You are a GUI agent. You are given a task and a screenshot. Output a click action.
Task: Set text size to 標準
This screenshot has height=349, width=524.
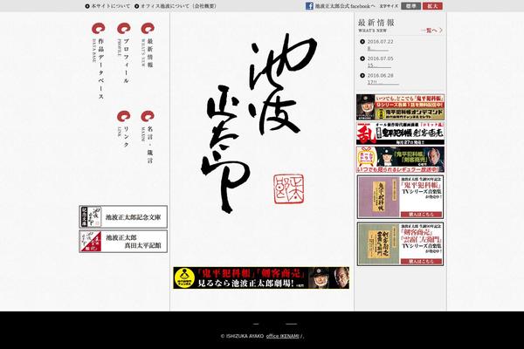point(410,6)
